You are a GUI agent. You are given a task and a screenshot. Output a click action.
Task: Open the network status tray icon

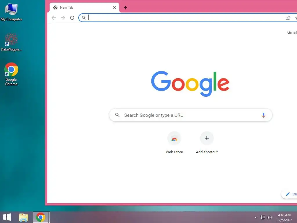[263, 217]
